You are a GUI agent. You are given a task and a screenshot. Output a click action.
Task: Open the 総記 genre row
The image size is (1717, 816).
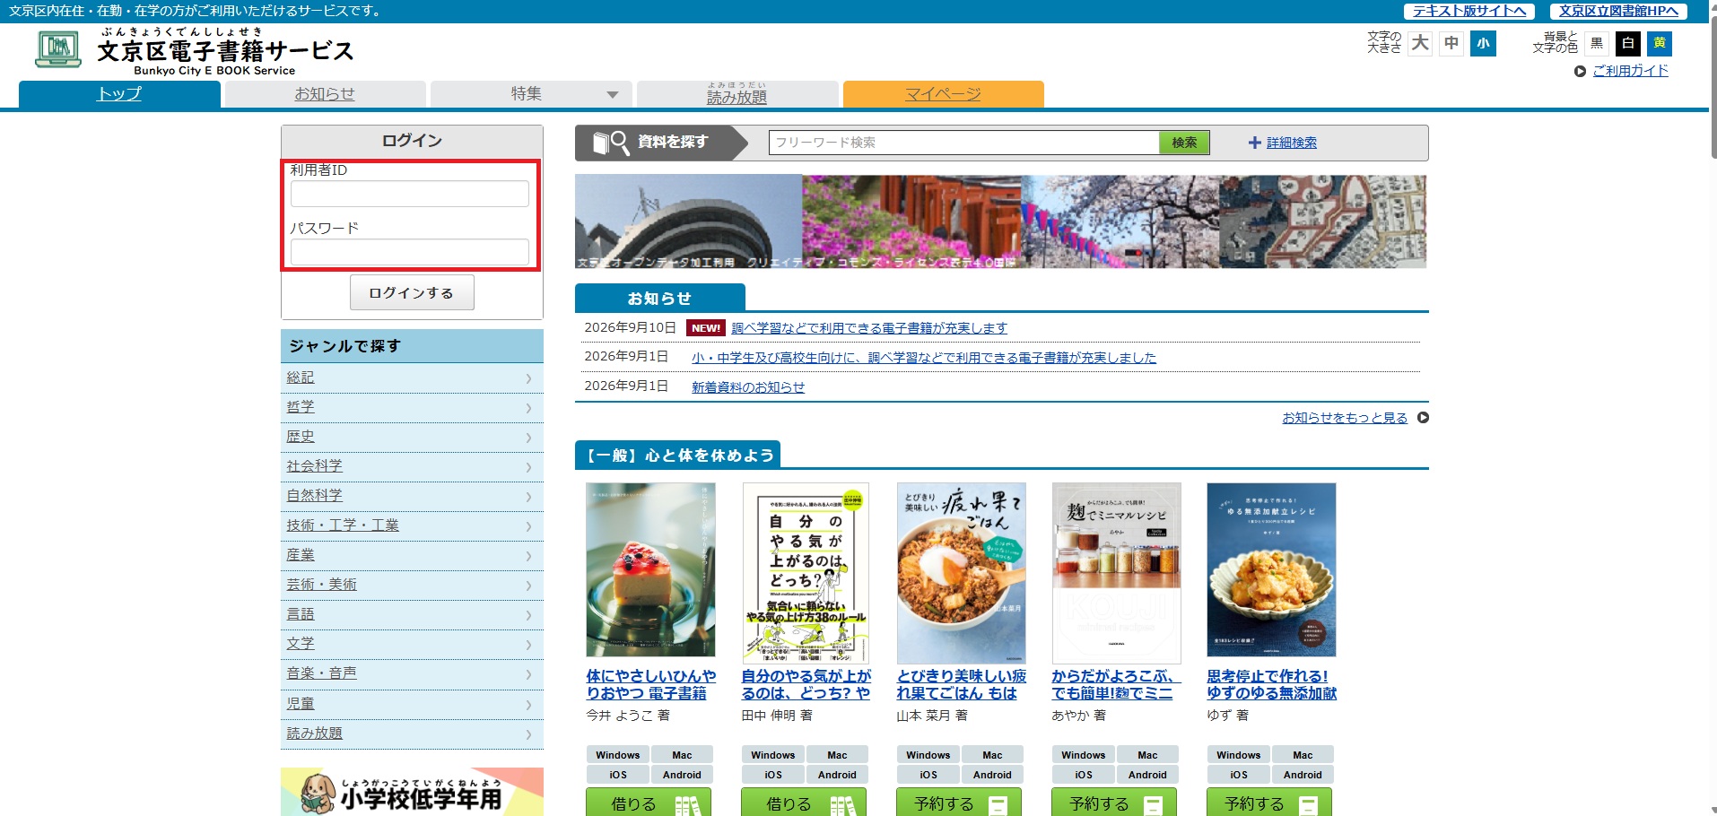[412, 378]
